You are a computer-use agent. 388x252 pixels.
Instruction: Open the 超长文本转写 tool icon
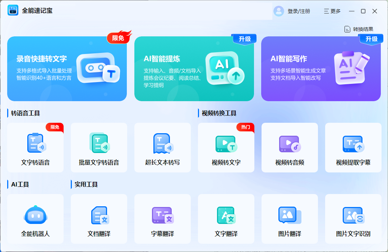pos(163,143)
